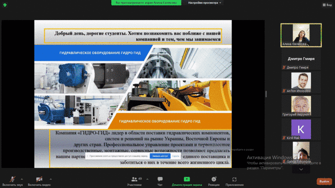This screenshot has height=188, width=335.
Task: Click the microphone icon to unmute audio
Action: pyautogui.click(x=13, y=179)
